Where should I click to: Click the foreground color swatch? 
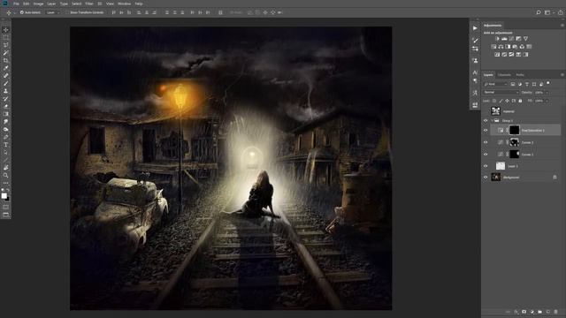[x=4, y=195]
